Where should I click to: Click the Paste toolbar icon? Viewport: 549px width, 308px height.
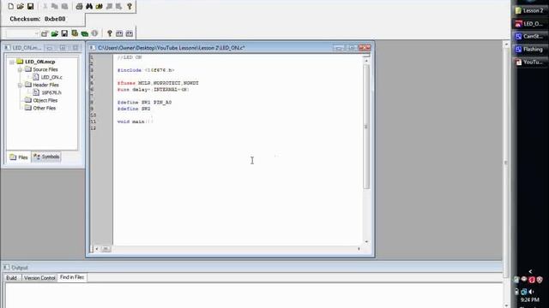(x=64, y=6)
